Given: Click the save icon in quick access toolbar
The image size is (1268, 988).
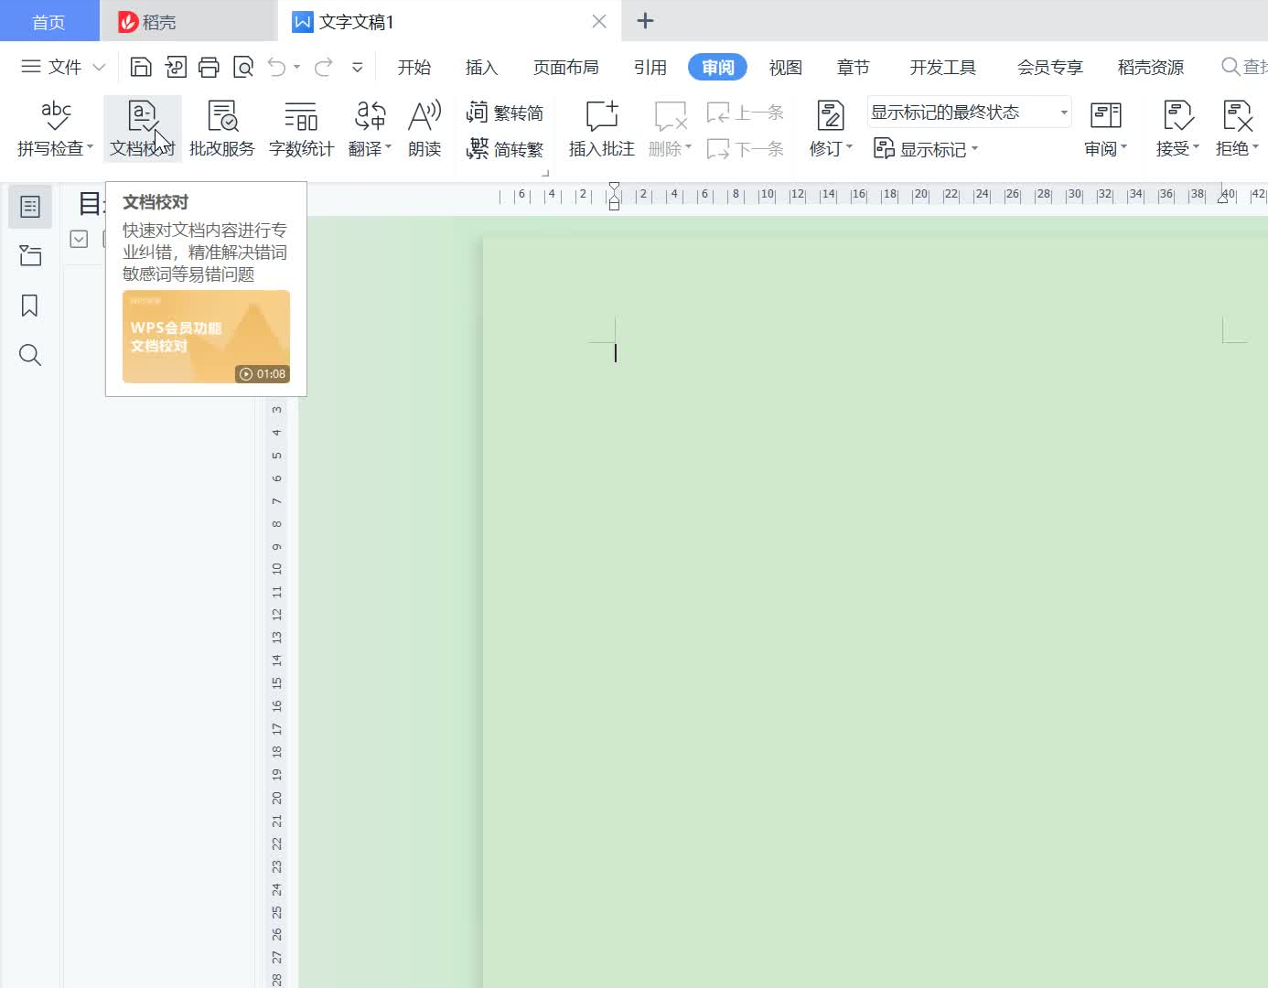Looking at the screenshot, I should (141, 67).
